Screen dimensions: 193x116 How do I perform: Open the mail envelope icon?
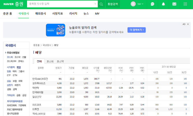174,4
